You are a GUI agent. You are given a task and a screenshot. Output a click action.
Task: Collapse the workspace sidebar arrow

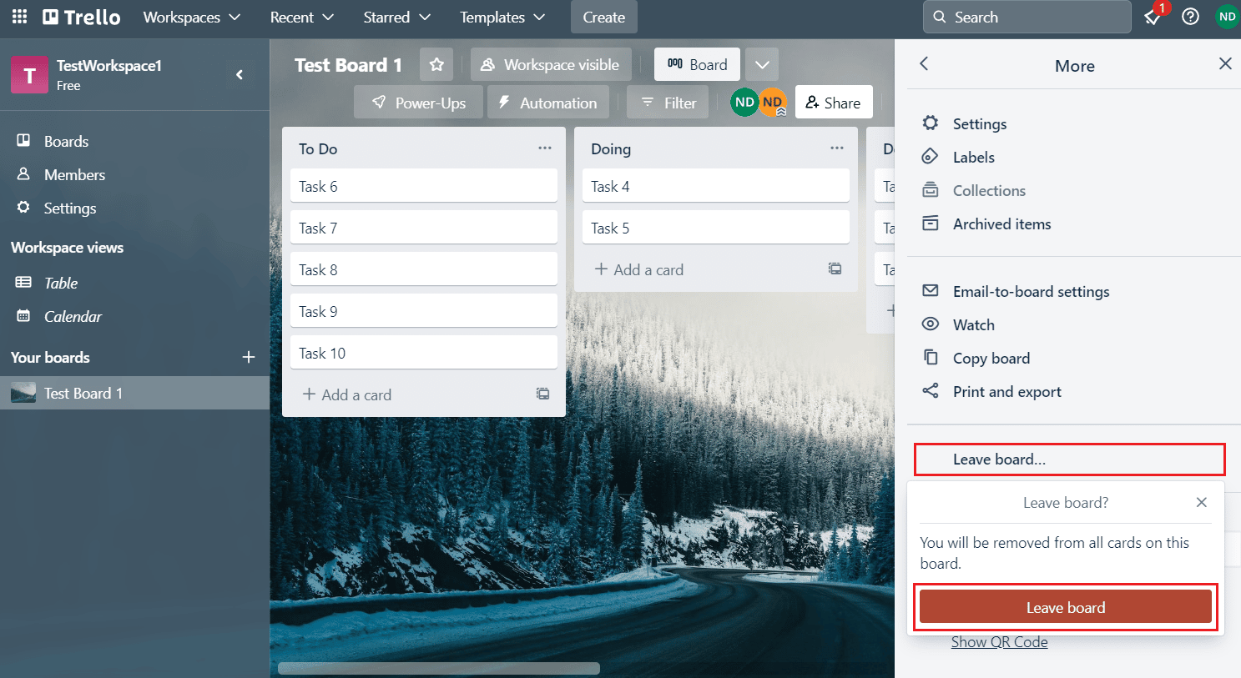240,75
